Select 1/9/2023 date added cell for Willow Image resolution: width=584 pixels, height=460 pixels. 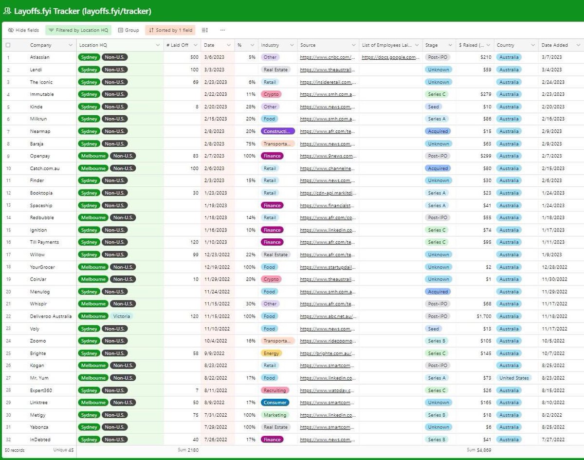pos(562,255)
